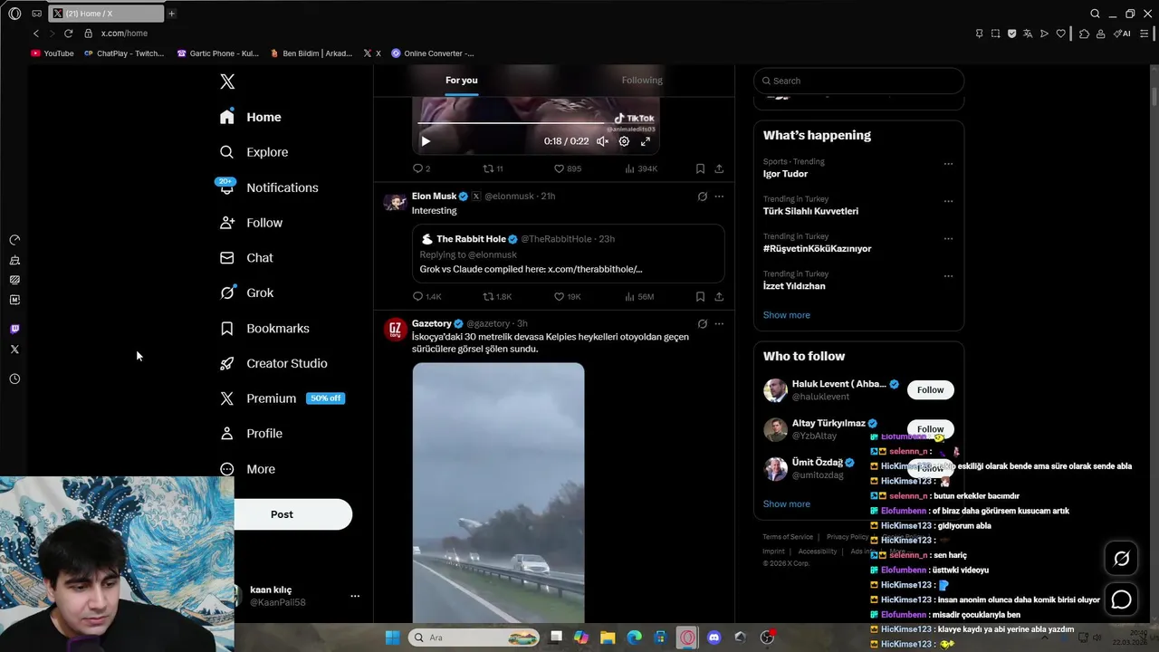Share the video post
1159x652 pixels.
[x=719, y=168]
